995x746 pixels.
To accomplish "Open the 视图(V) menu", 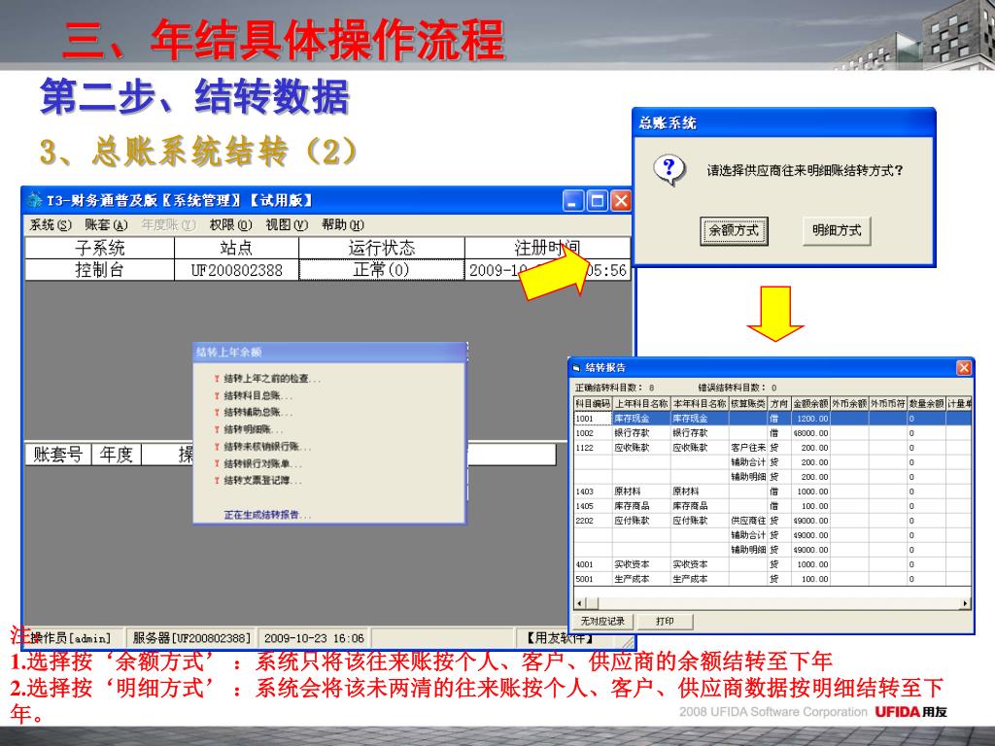I will 287,224.
